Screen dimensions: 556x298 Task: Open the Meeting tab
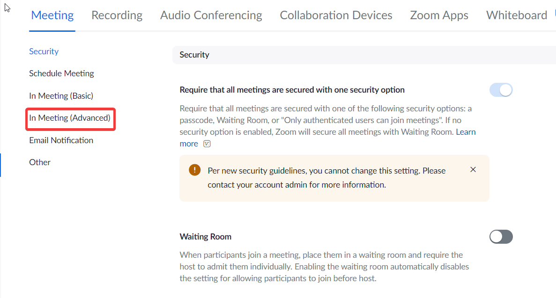52,15
